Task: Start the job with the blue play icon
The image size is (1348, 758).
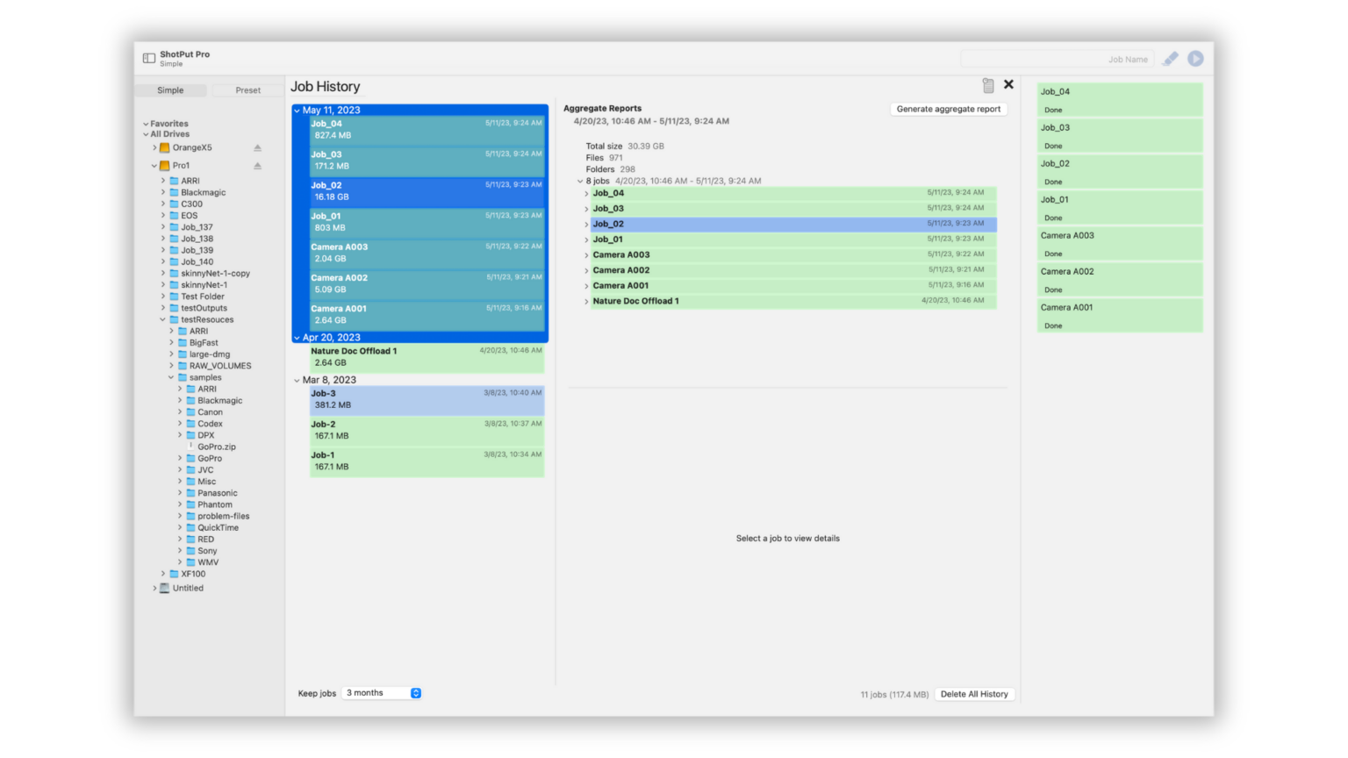Action: click(1195, 58)
